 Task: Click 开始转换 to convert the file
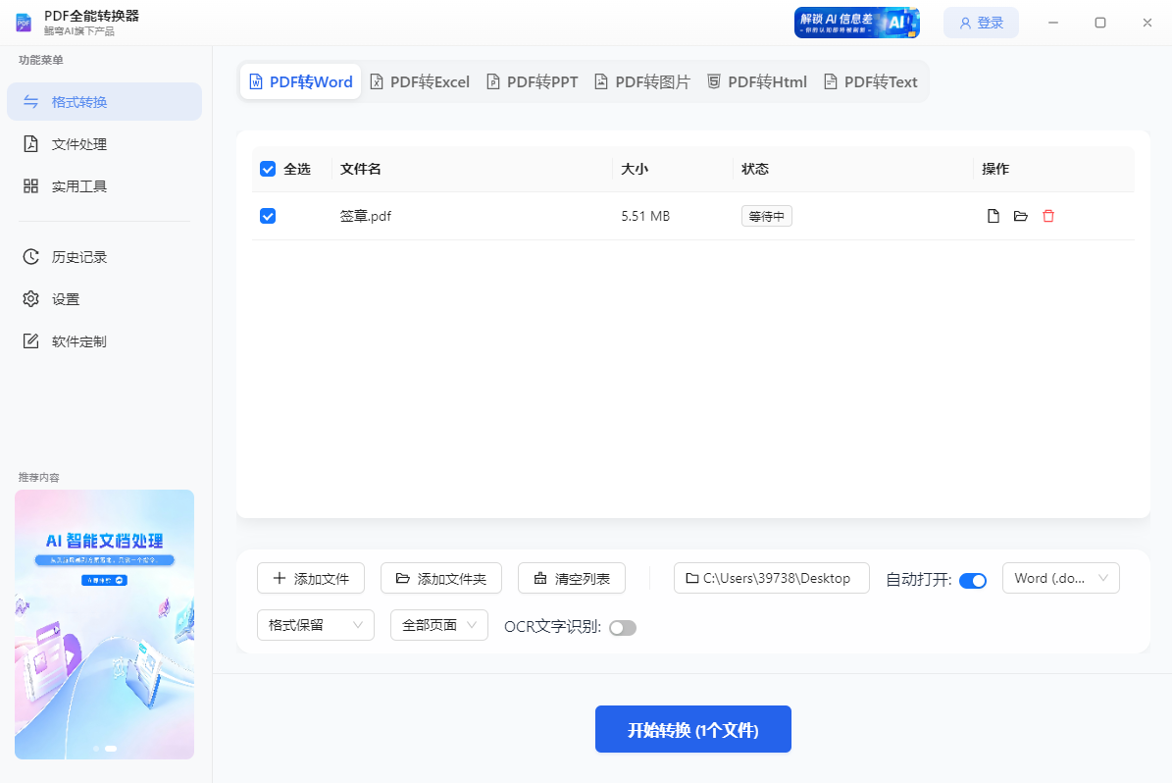(x=692, y=729)
